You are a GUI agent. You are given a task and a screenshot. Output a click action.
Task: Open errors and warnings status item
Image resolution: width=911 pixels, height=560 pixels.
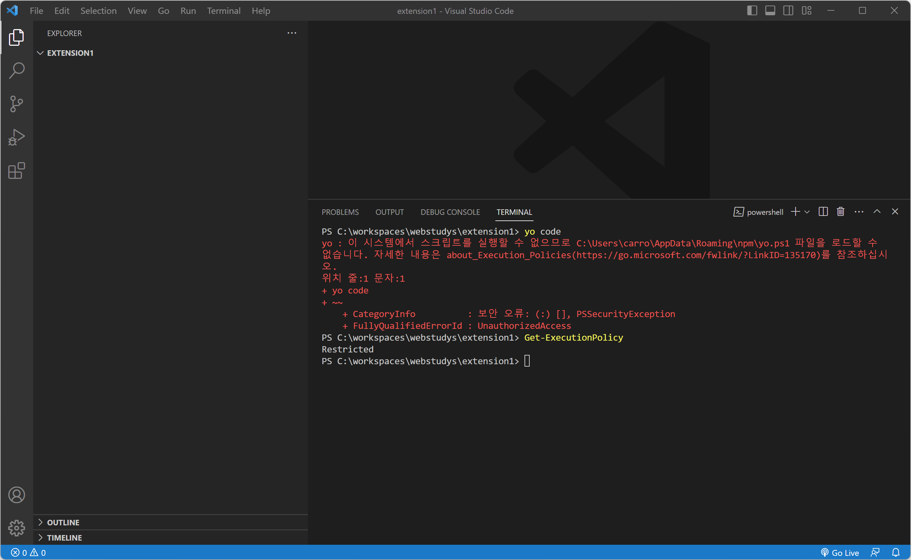pos(28,553)
